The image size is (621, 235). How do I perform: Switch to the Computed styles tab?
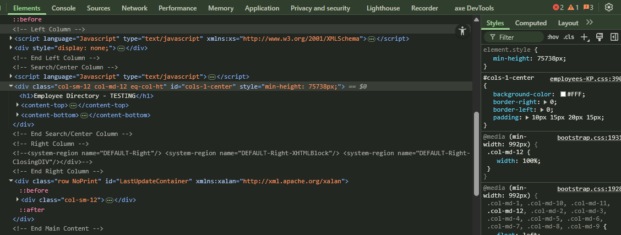pos(531,23)
